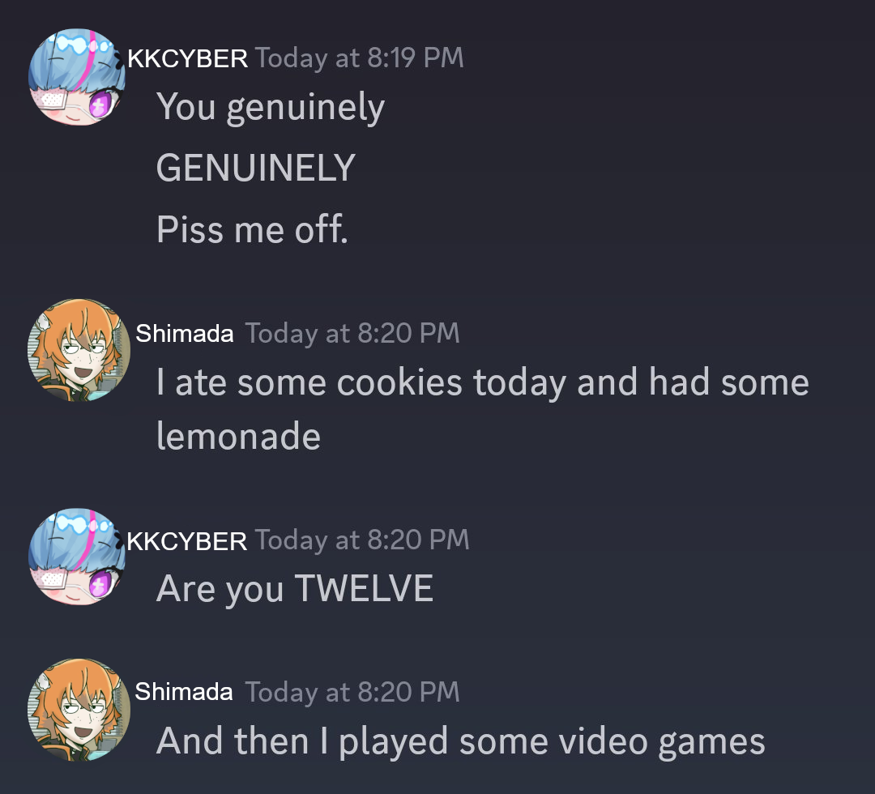Open KKCYBER's avatar beside the 8:19 PM message

77,76
